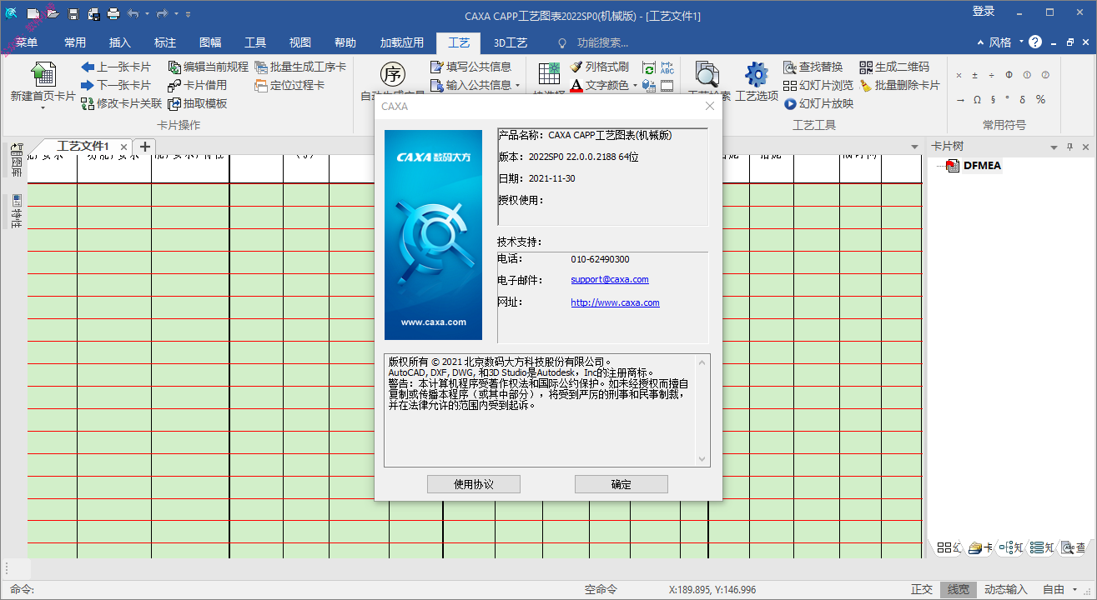1097x600 pixels.
Task: Click 登录 login in title bar
Action: tap(984, 11)
